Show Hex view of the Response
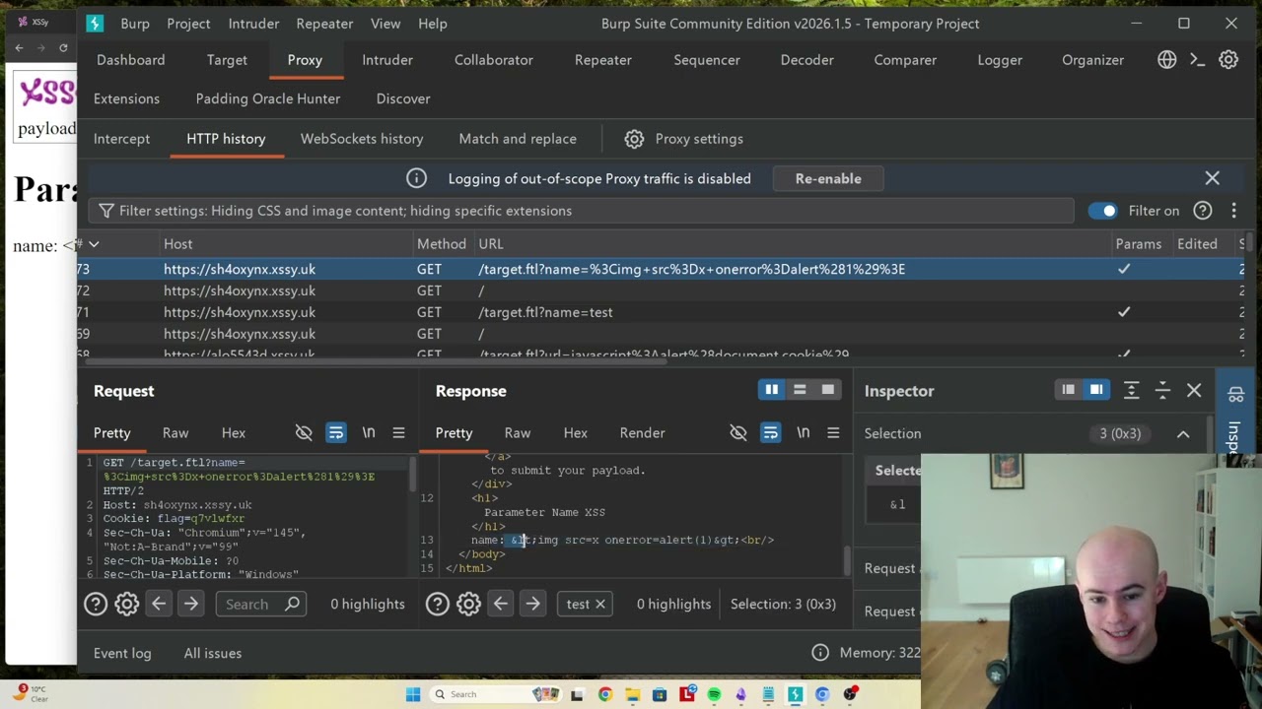This screenshot has height=709, width=1262. pos(576,433)
